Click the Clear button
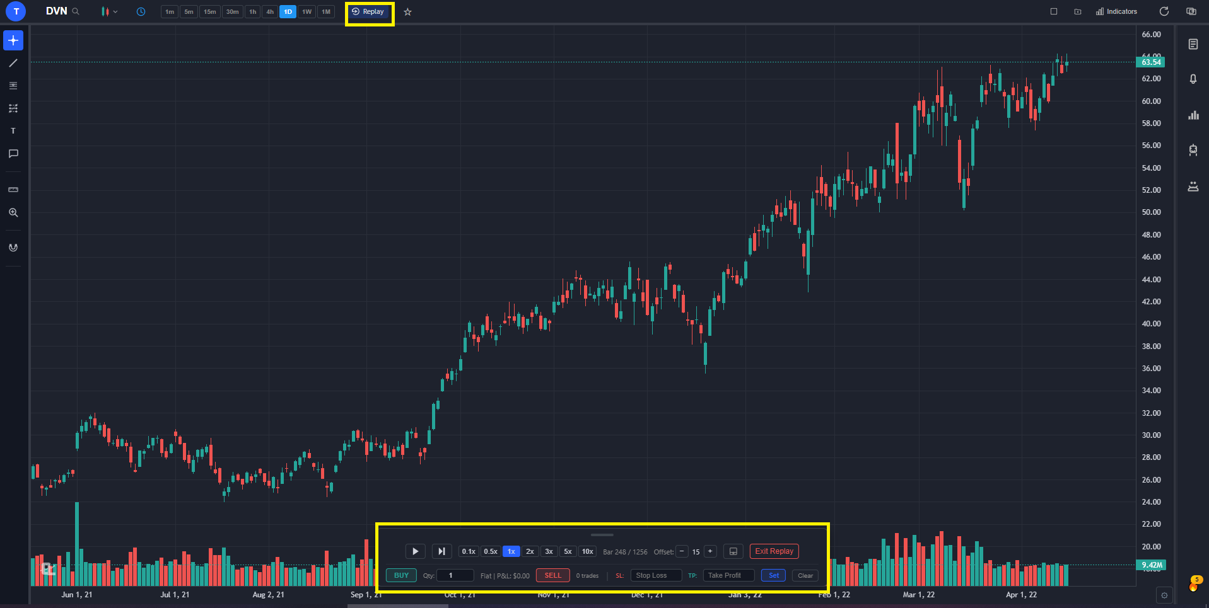1209x608 pixels. tap(805, 575)
